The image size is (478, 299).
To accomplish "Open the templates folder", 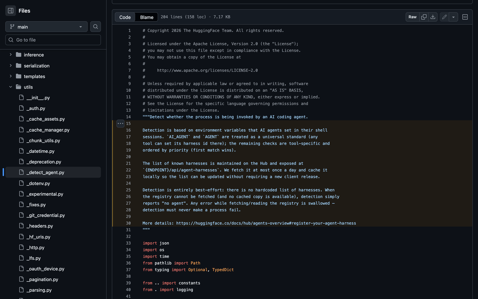I will click(x=34, y=76).
